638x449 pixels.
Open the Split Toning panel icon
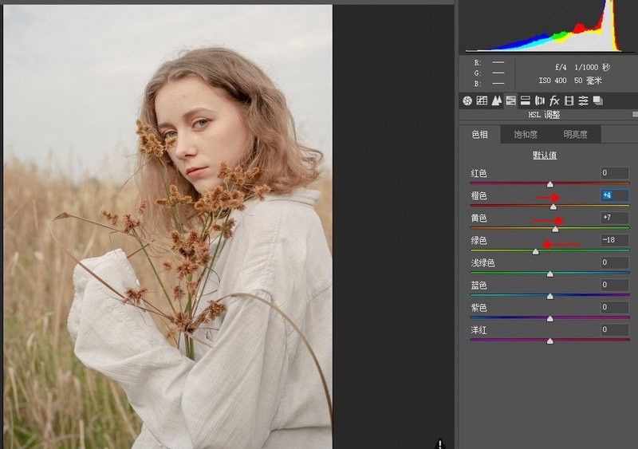(x=526, y=100)
